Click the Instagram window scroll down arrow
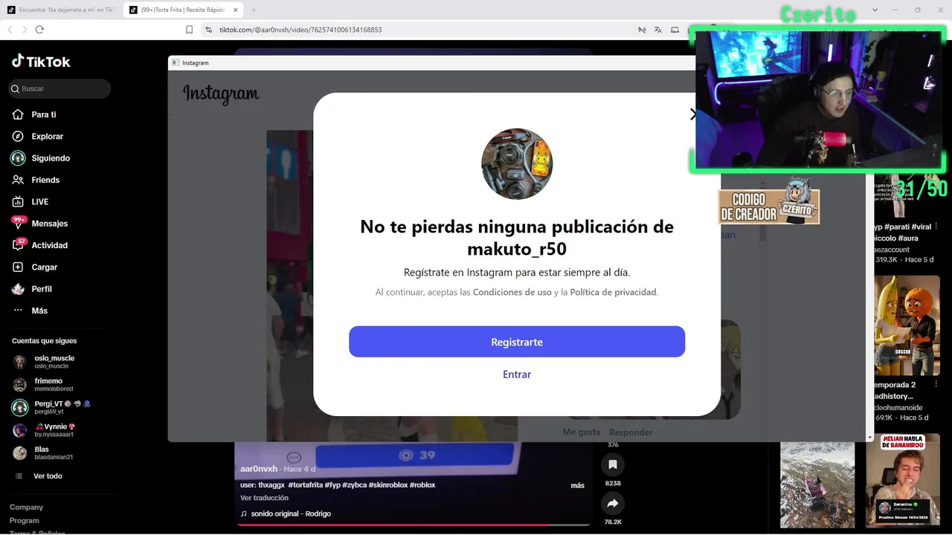This screenshot has height=535, width=952. 869,438
